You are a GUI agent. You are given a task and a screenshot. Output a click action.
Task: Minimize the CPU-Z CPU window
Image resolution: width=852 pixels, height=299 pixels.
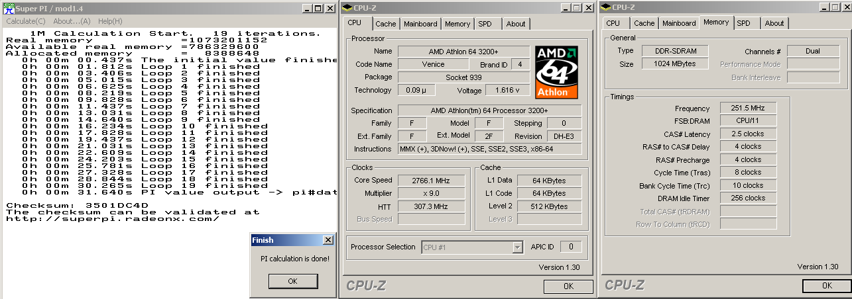coord(566,8)
